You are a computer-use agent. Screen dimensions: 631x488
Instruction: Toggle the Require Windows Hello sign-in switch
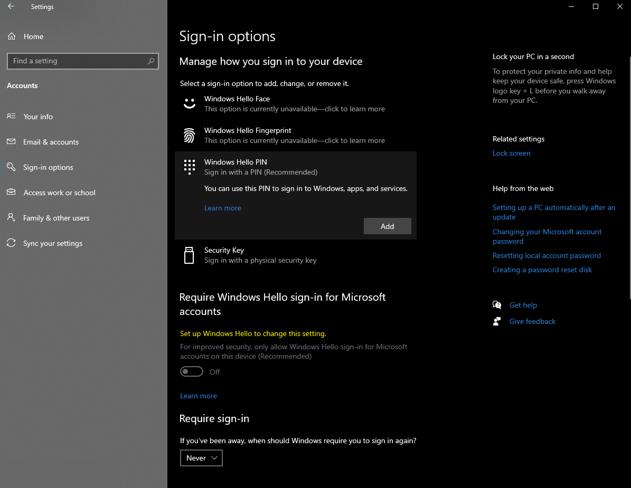pos(192,372)
